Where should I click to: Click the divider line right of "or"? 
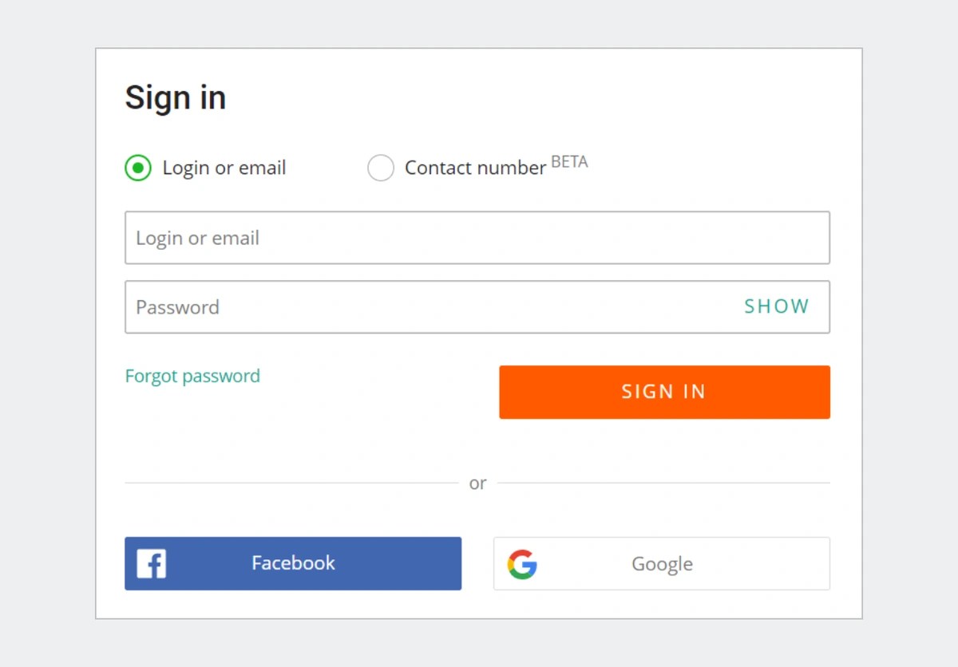tap(663, 483)
